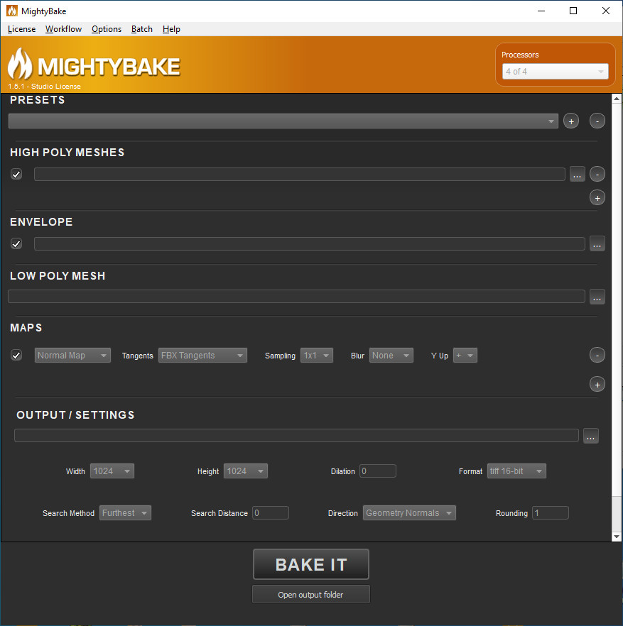The image size is (623, 626).
Task: Open the Direction Geometry Normals dropdown
Action: (409, 513)
